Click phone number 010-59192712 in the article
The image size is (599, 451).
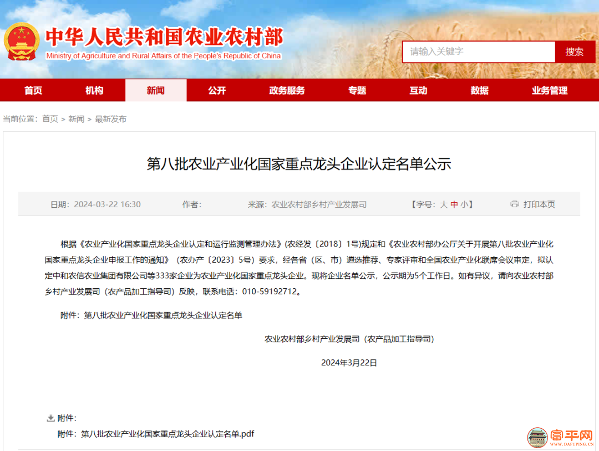(x=270, y=292)
